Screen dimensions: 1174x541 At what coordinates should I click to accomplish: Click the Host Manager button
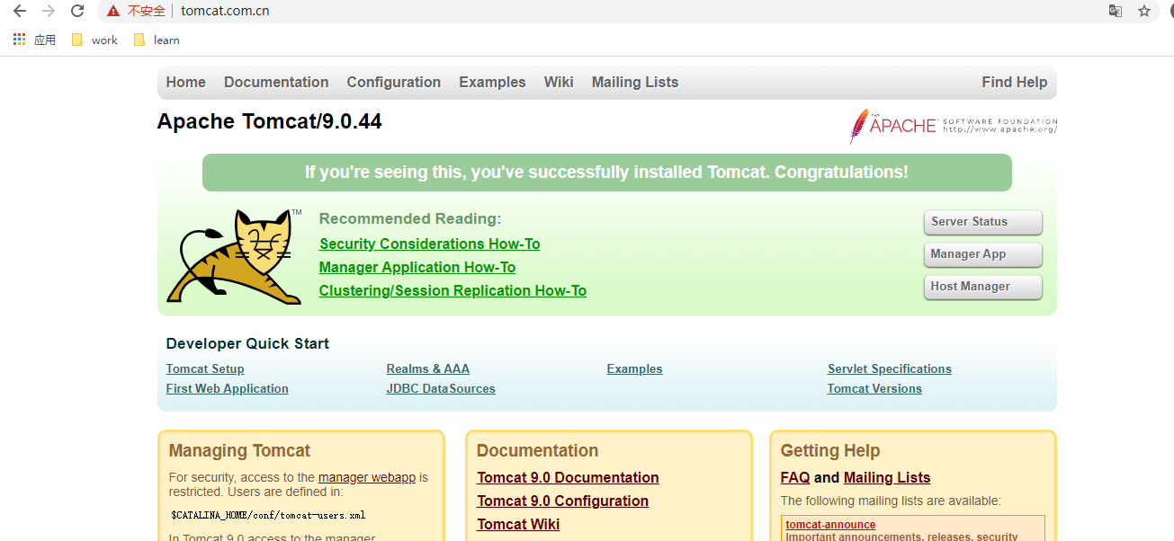point(982,287)
